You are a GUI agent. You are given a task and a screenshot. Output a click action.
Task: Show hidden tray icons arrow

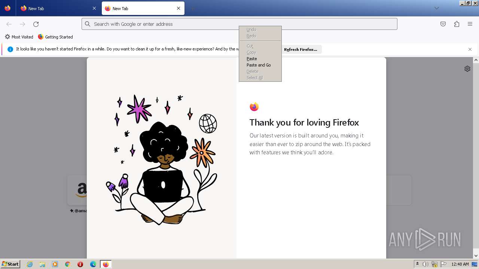coord(417,264)
